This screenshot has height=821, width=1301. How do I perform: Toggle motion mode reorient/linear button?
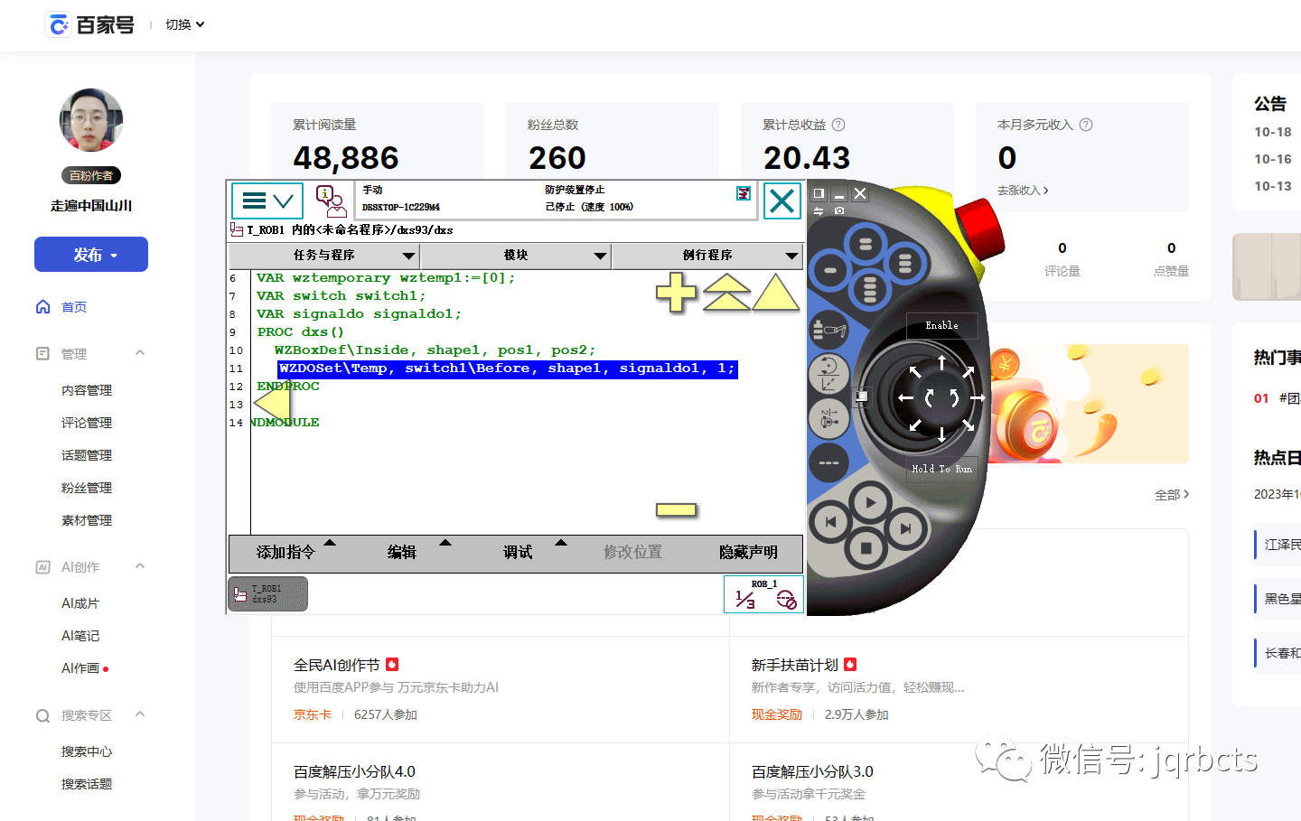(828, 373)
